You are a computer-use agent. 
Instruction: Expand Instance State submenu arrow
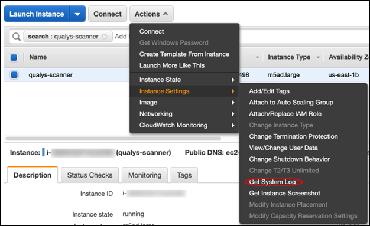click(233, 80)
